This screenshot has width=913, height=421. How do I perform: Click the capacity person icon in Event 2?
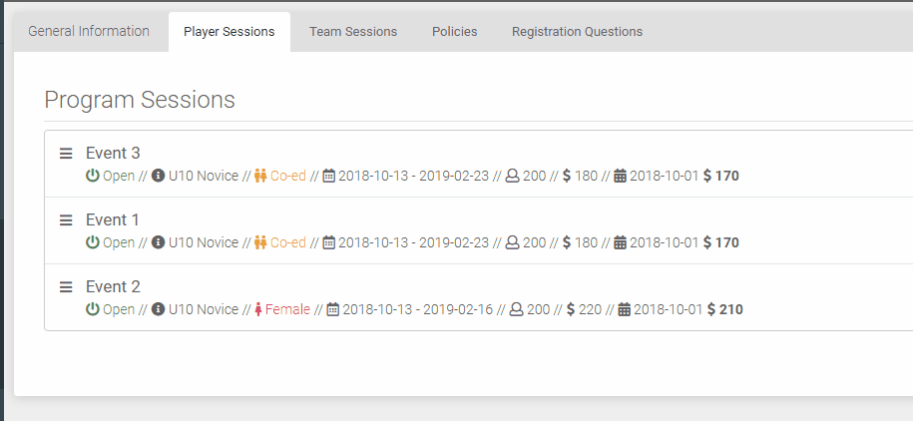click(516, 309)
